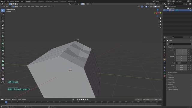This screenshot has width=192, height=108.
Task: Switch perspective/orthographic grid icon
Action: coord(160,27)
